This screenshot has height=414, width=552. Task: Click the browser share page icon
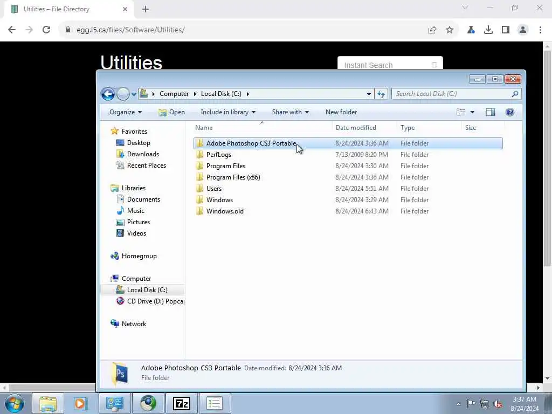[432, 30]
